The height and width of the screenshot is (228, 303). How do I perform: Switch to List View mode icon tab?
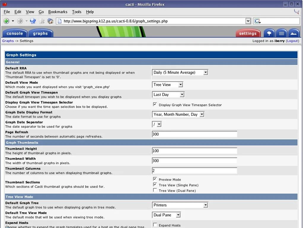[281, 33]
